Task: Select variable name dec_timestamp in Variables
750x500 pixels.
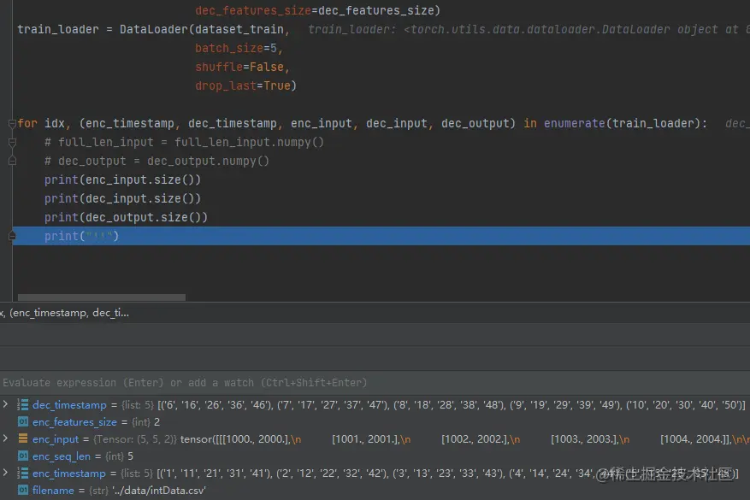Action: click(x=69, y=405)
